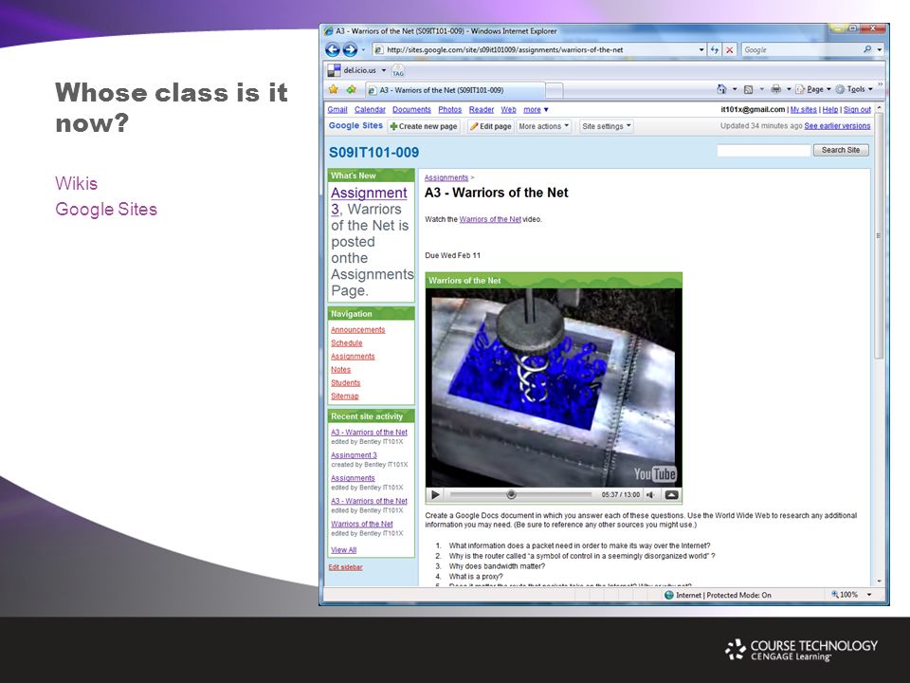Open the Notes navigation link
Image resolution: width=910 pixels, height=683 pixels.
[340, 370]
